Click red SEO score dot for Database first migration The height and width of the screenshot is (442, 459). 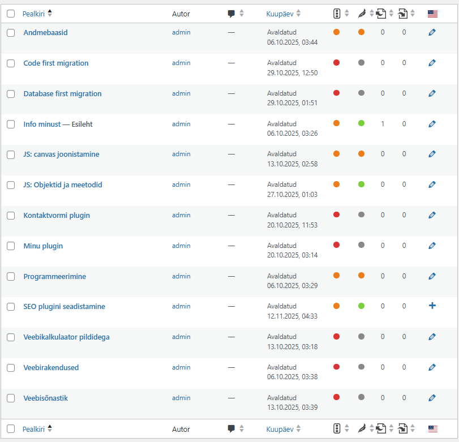pos(336,93)
